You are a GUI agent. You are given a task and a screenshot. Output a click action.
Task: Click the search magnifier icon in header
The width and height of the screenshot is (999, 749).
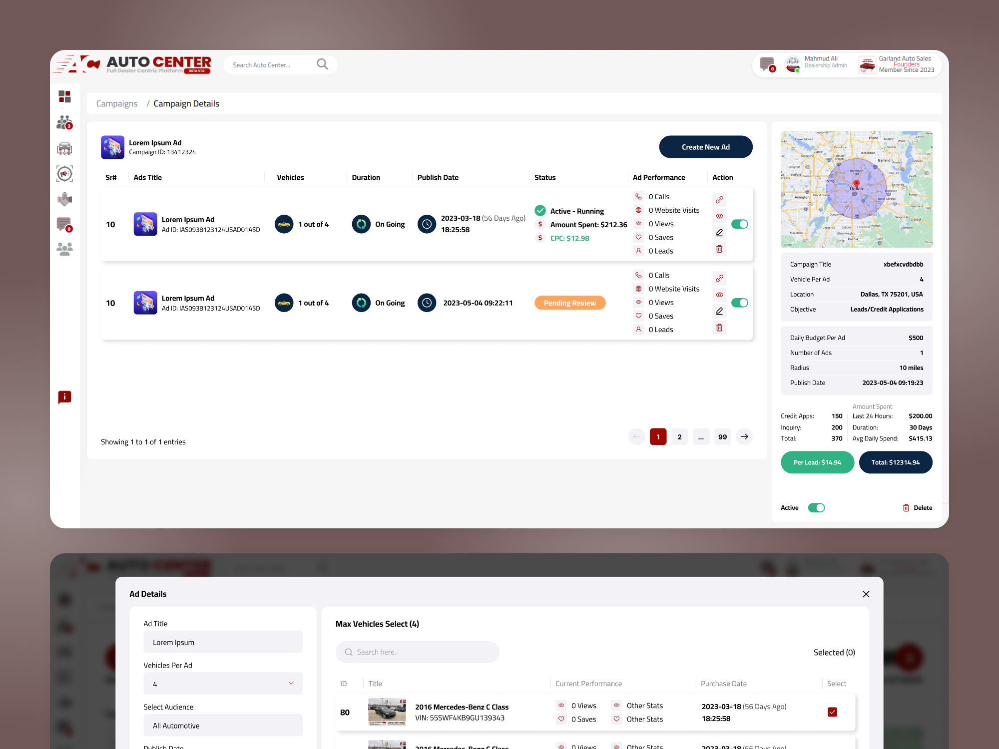point(322,64)
